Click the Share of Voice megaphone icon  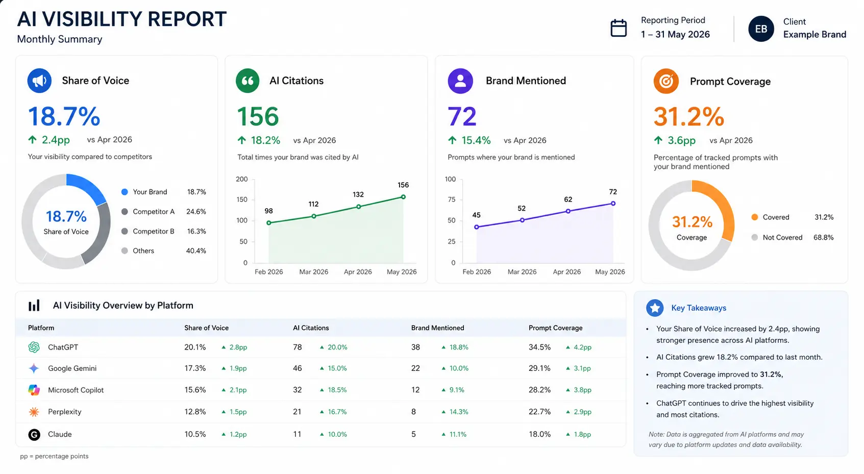39,81
